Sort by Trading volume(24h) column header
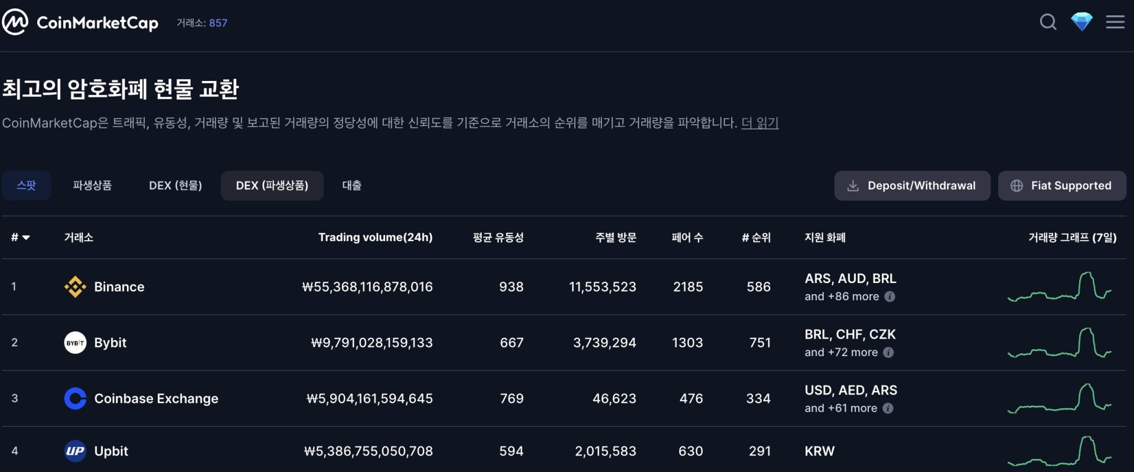This screenshot has width=1134, height=472. 375,237
